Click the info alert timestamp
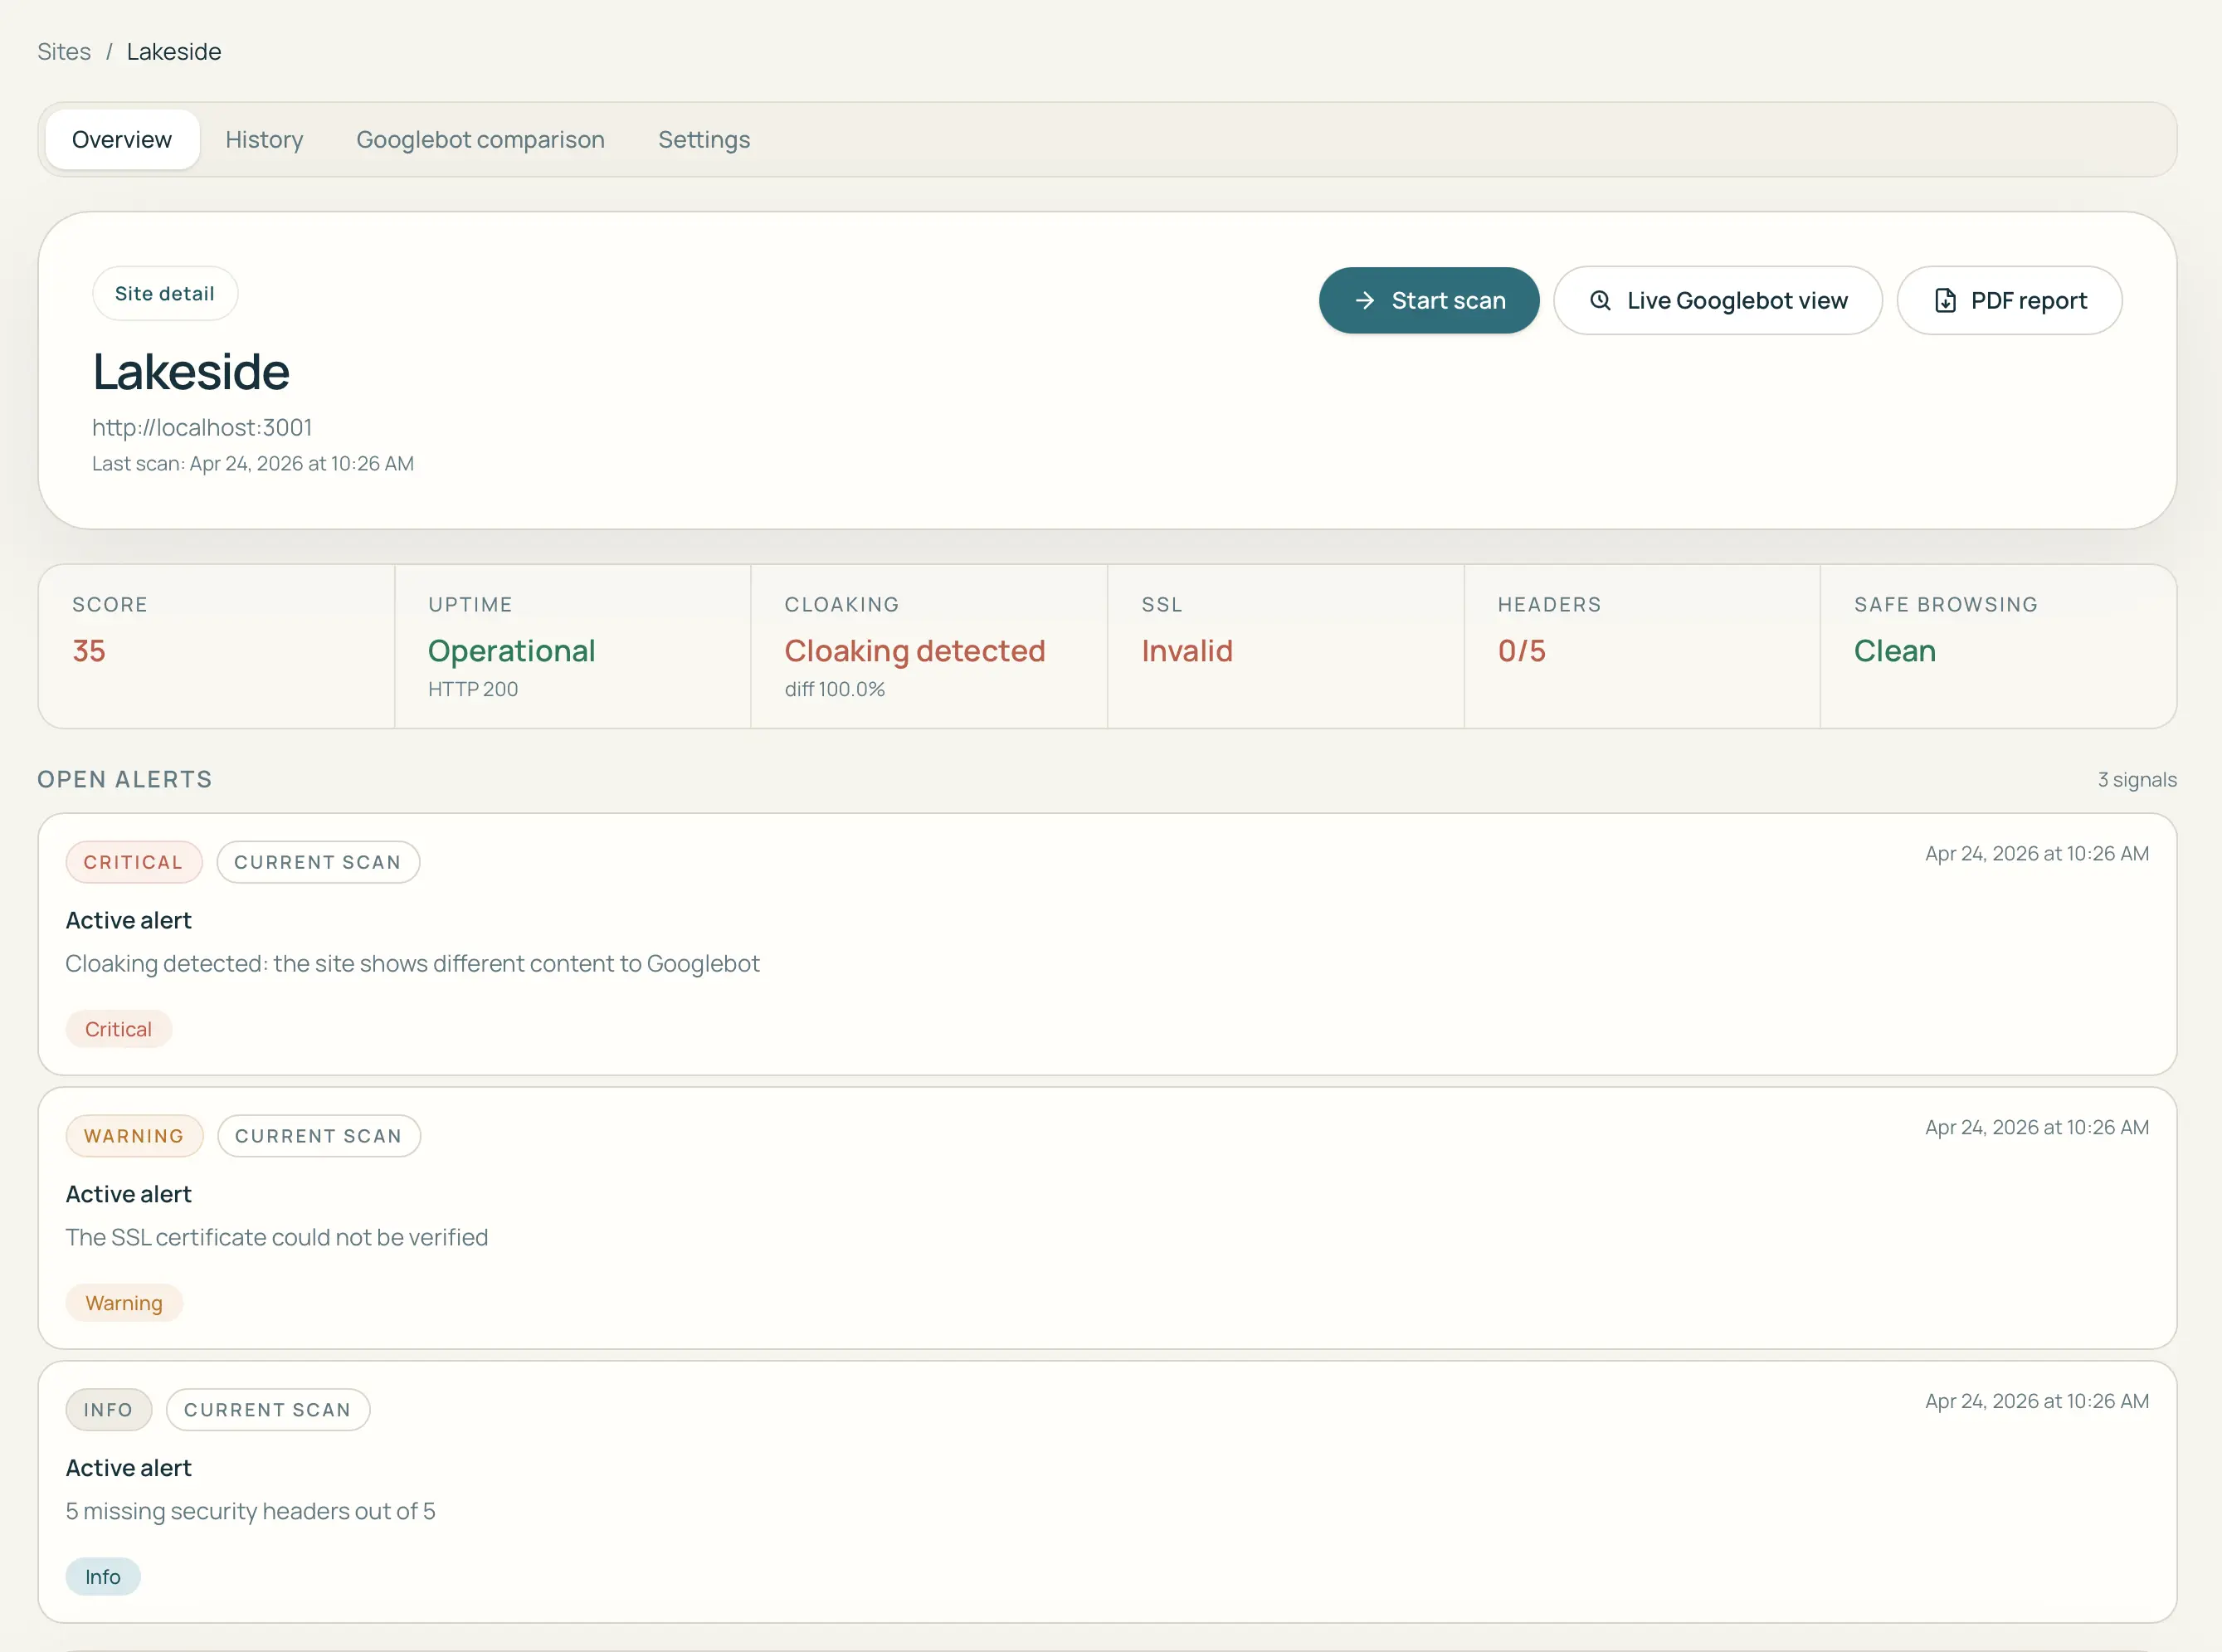The width and height of the screenshot is (2222, 1652). [2037, 1402]
